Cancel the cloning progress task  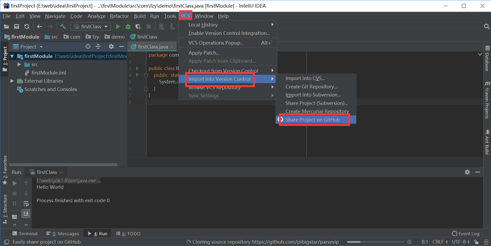coord(409,242)
